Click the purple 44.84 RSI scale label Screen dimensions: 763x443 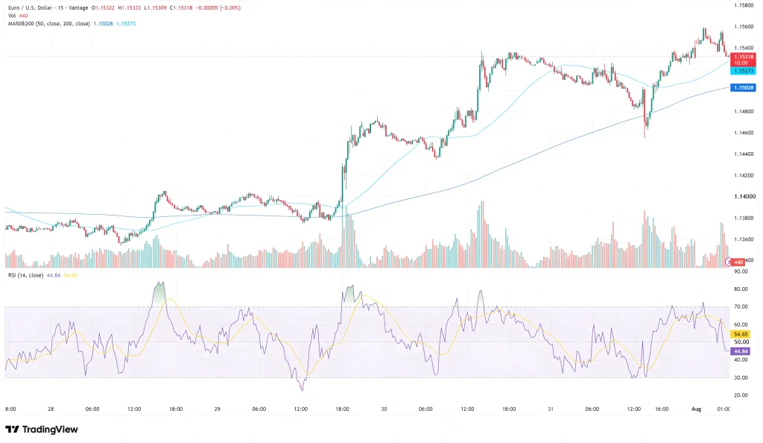741,351
